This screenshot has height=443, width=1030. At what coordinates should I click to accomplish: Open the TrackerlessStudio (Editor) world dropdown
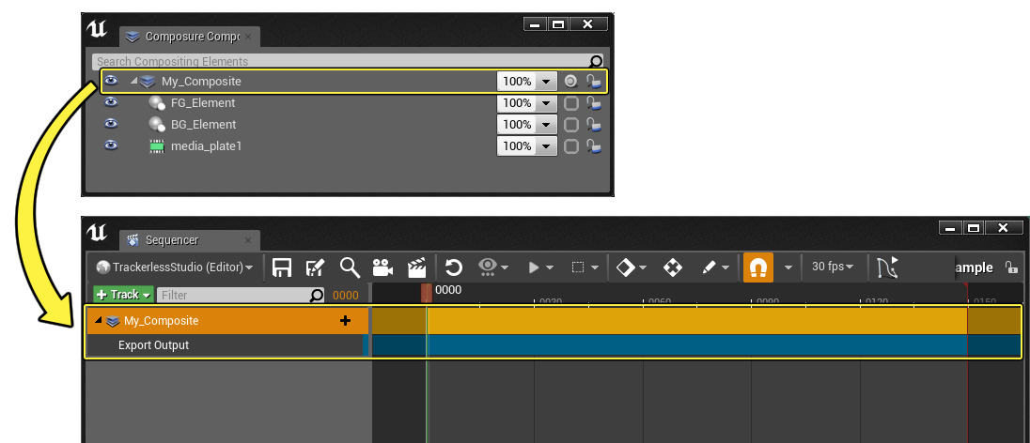tap(176, 267)
